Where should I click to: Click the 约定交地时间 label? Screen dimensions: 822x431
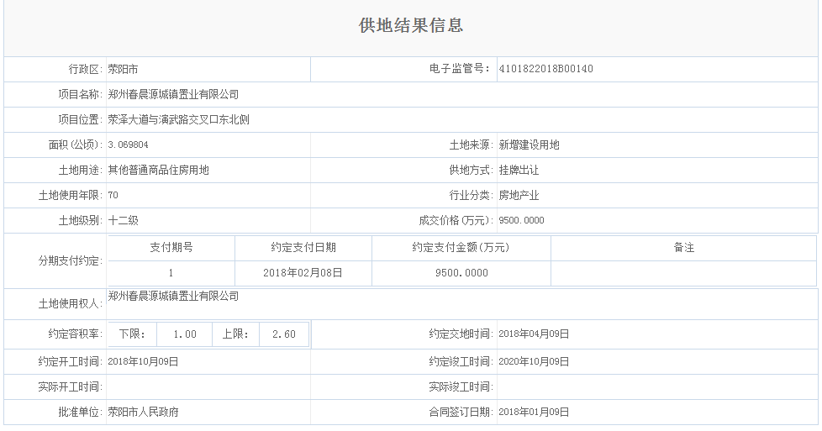pyautogui.click(x=461, y=334)
